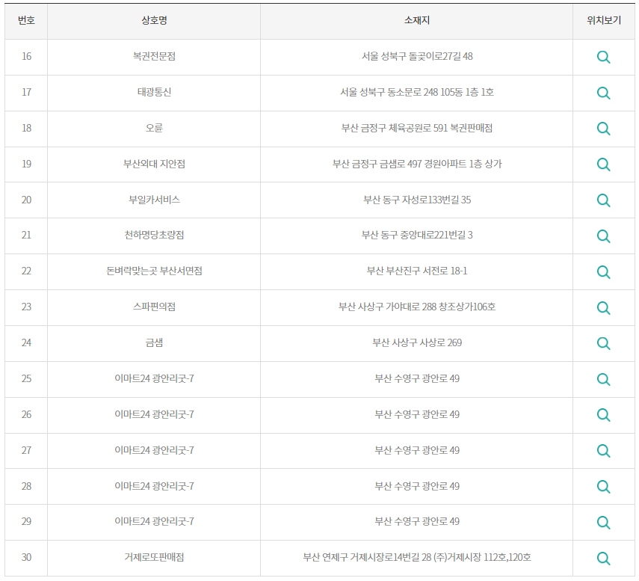View location of 거제로또판매점
This screenshot has height=581, width=639.
(604, 559)
